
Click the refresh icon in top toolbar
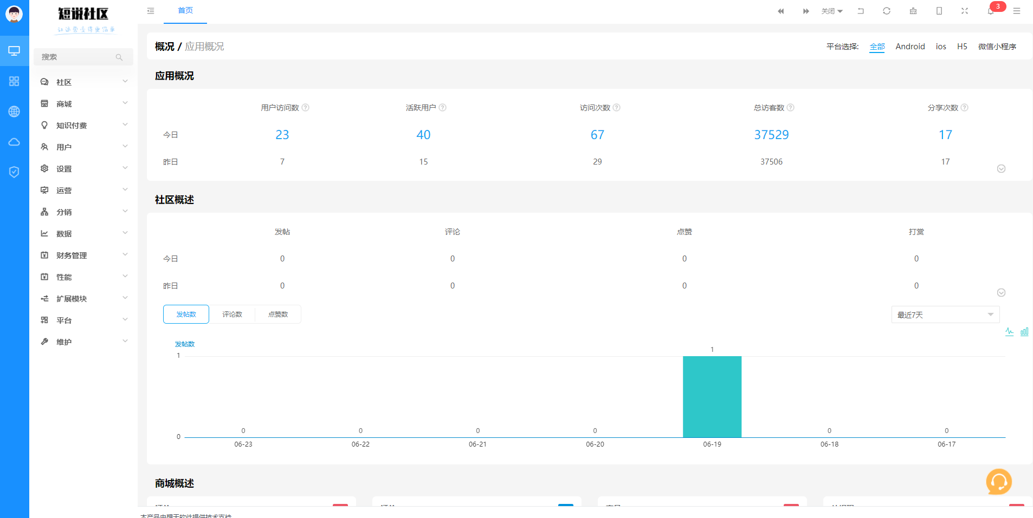887,11
